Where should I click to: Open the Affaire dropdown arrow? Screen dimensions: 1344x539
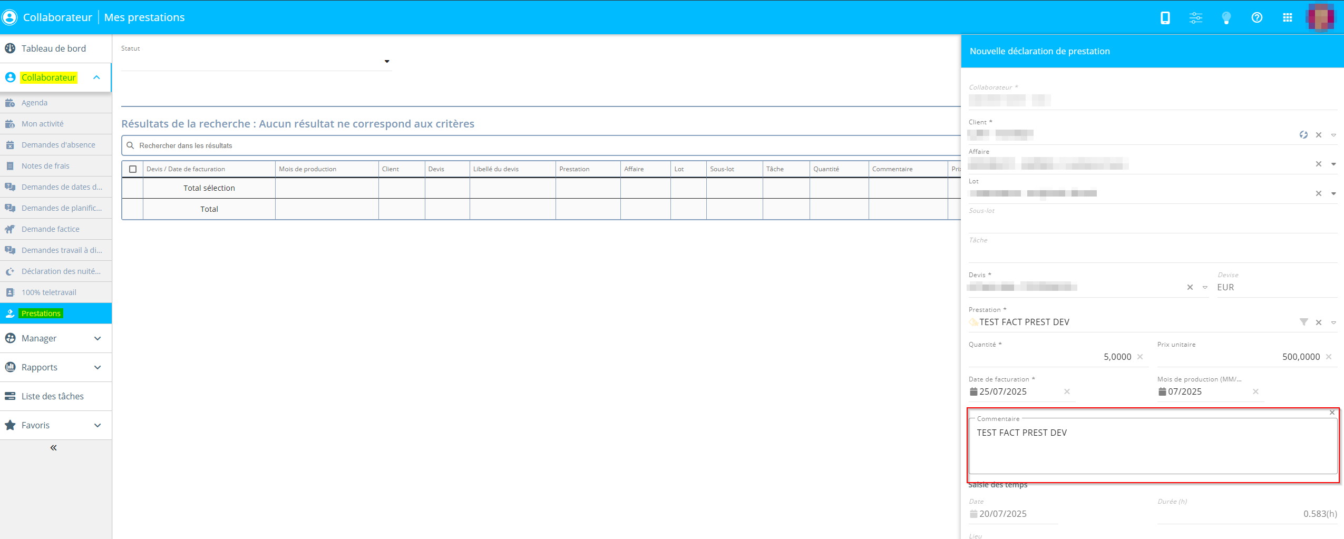pyautogui.click(x=1333, y=164)
